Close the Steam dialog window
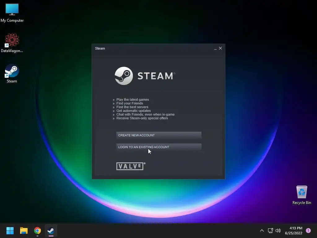Screen dimensions: 317x238 pyautogui.click(x=220, y=48)
